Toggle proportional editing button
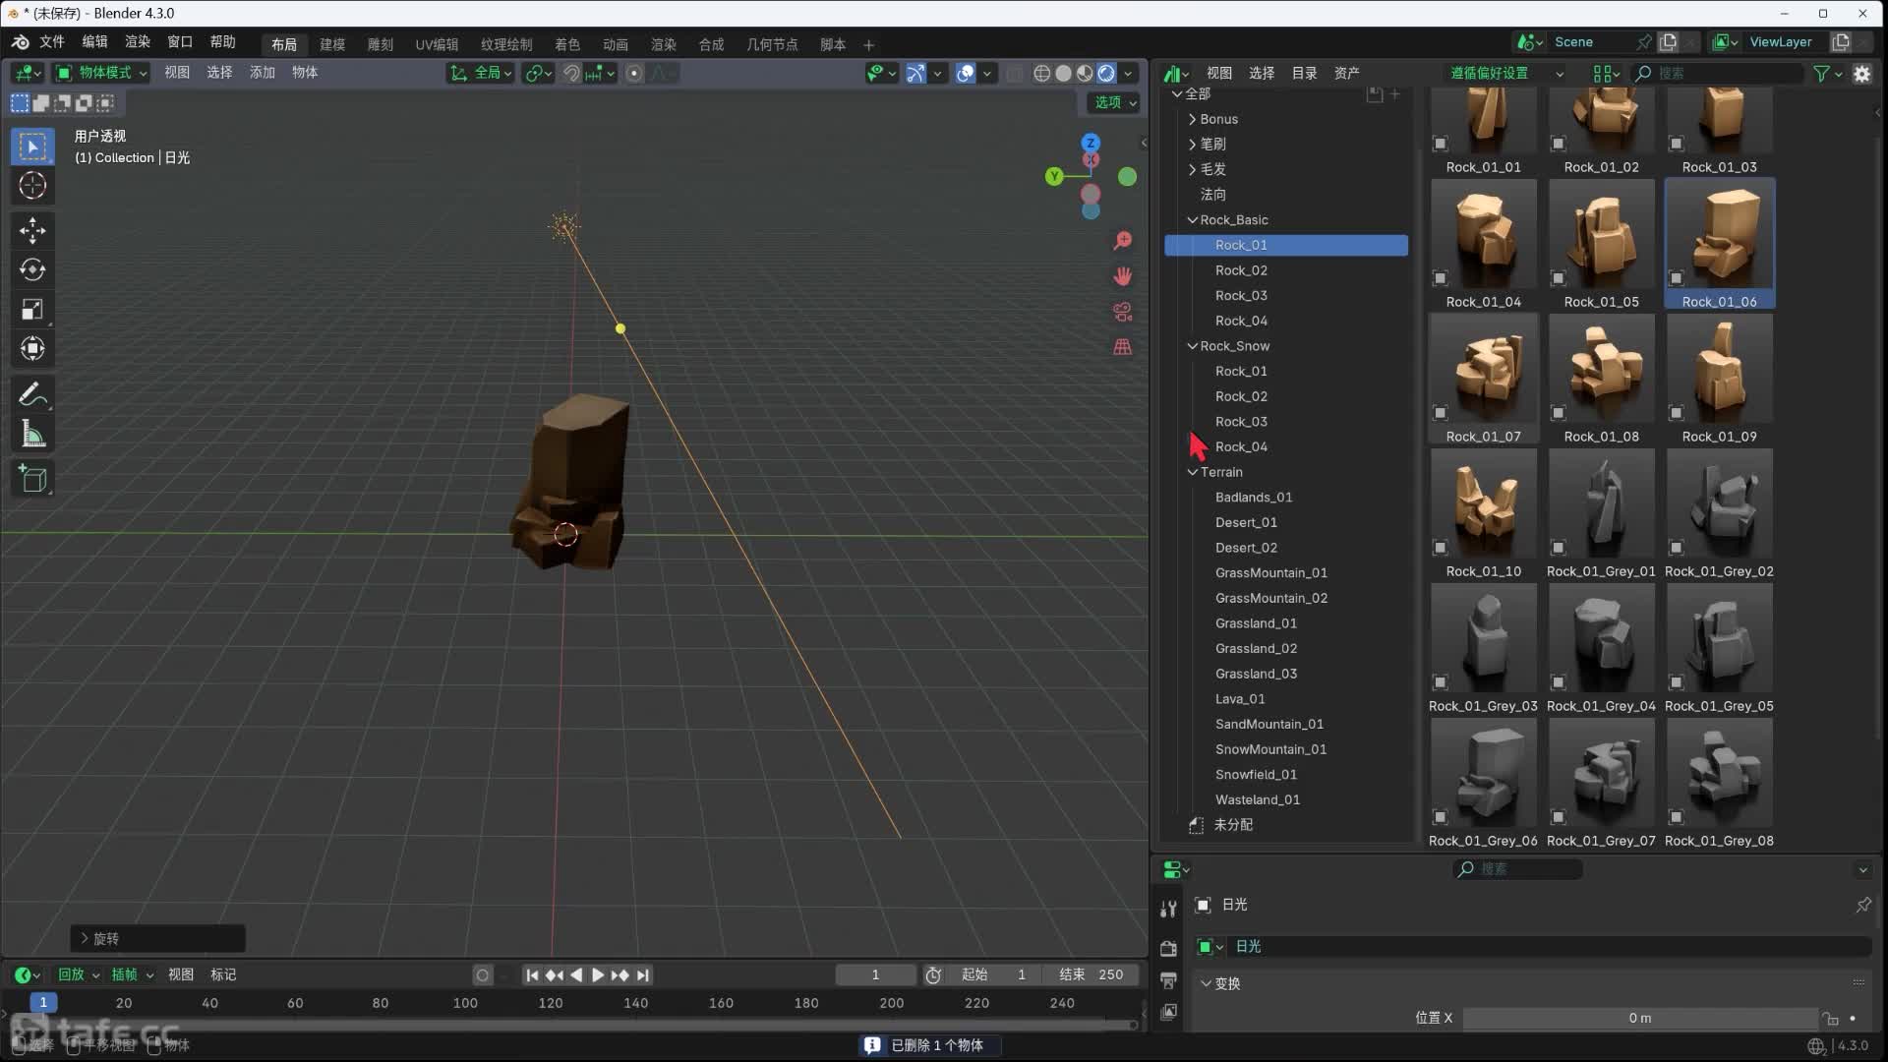The width and height of the screenshot is (1888, 1062). click(x=634, y=73)
